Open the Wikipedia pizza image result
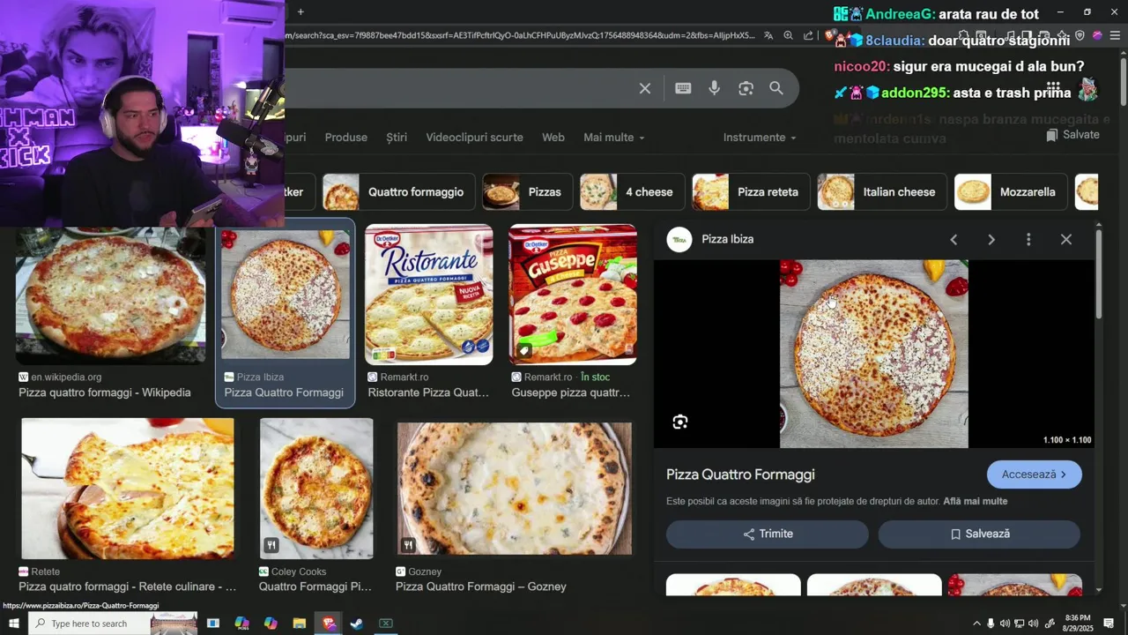Viewport: 1128px width, 635px height. [x=111, y=295]
